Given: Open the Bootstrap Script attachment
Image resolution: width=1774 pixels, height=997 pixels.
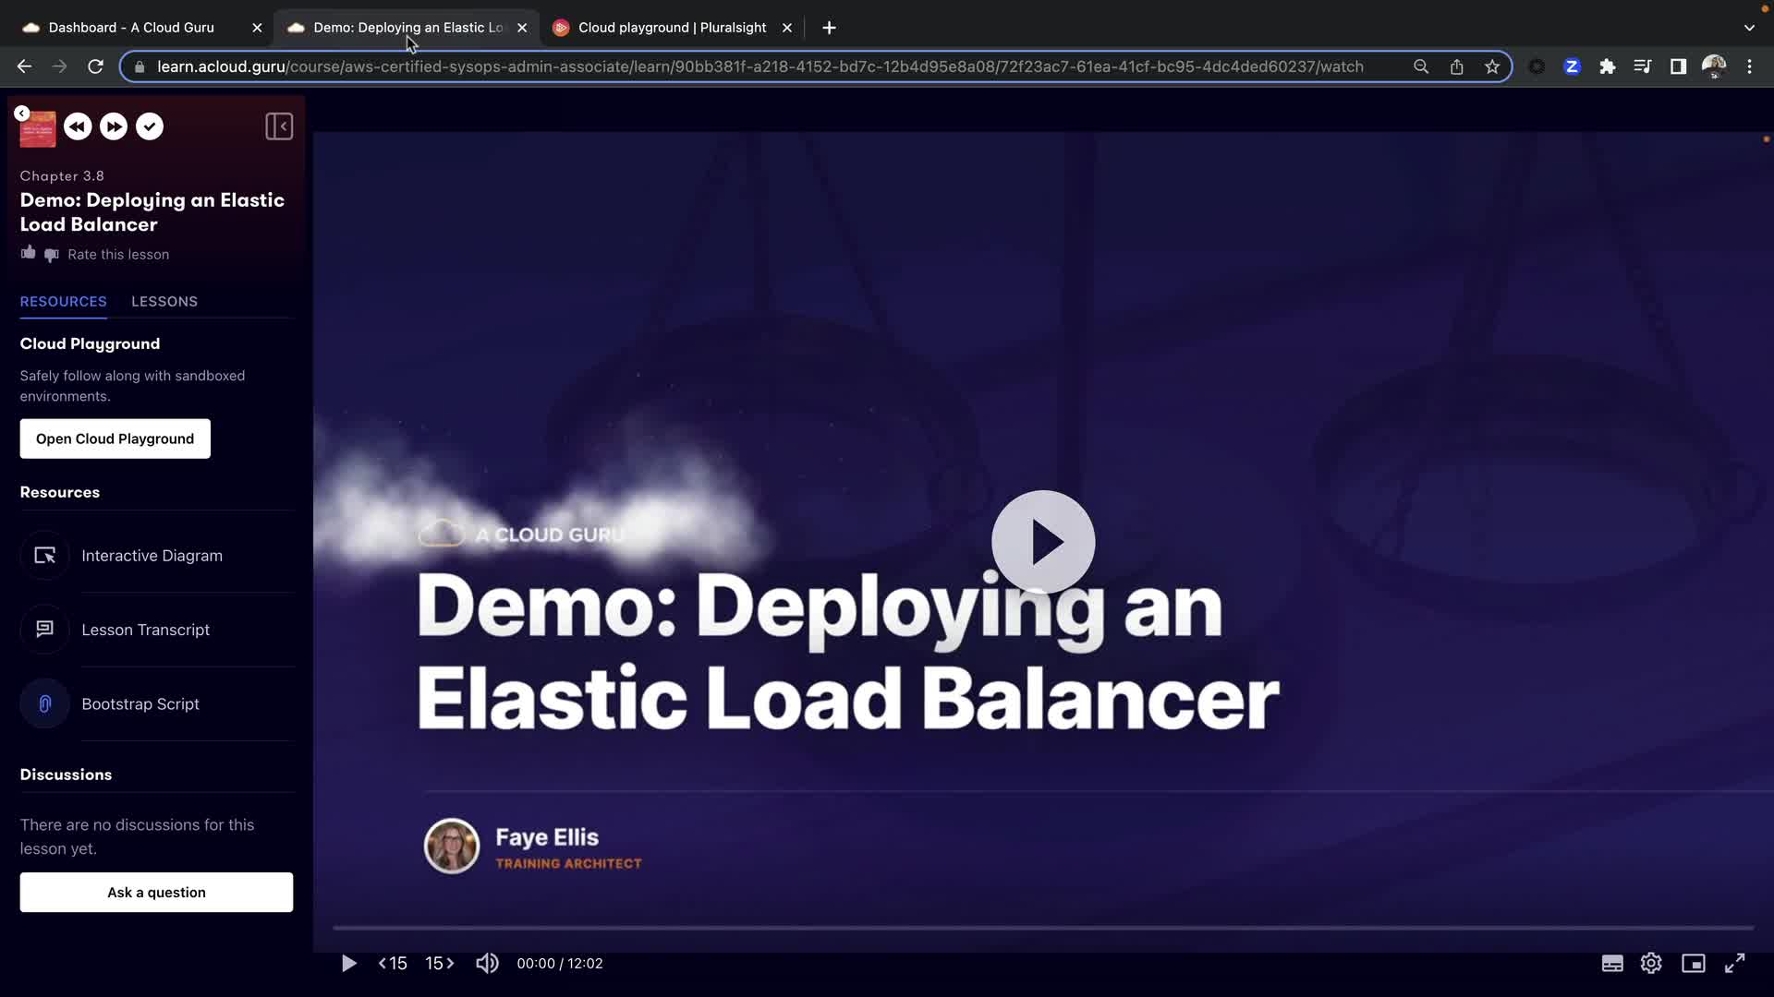Looking at the screenshot, I should click(x=140, y=704).
